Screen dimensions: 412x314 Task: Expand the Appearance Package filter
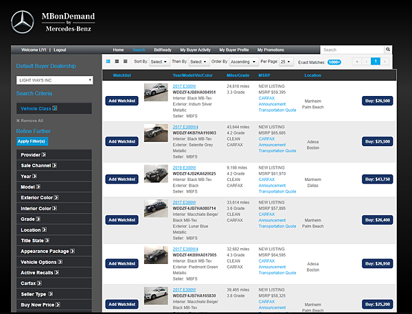[x=54, y=252]
